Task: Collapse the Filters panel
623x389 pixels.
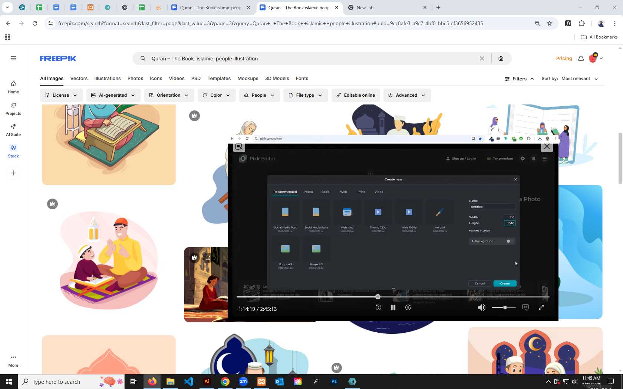Action: (519, 79)
